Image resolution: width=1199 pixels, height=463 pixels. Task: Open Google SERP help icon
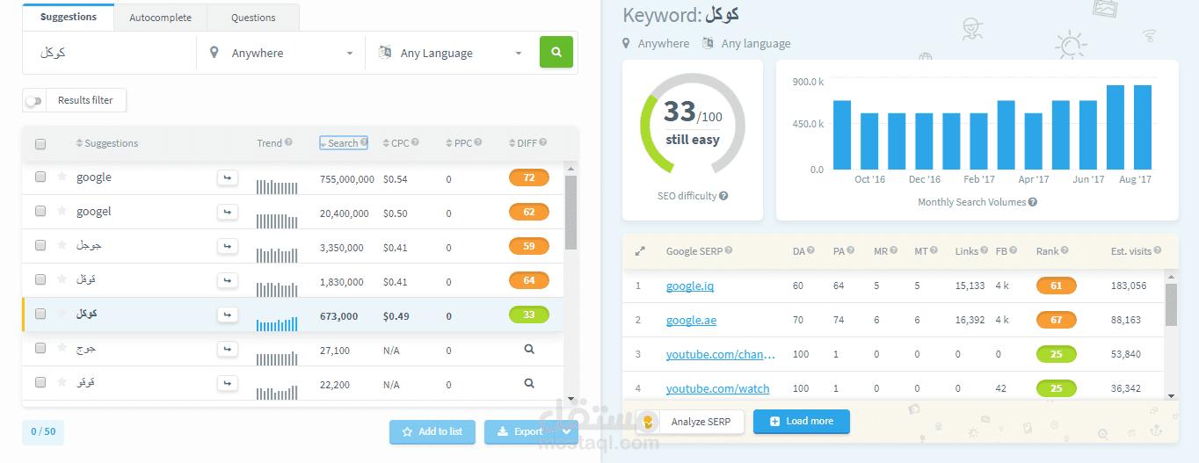pyautogui.click(x=729, y=251)
